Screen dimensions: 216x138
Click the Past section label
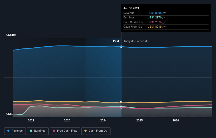click(116, 41)
